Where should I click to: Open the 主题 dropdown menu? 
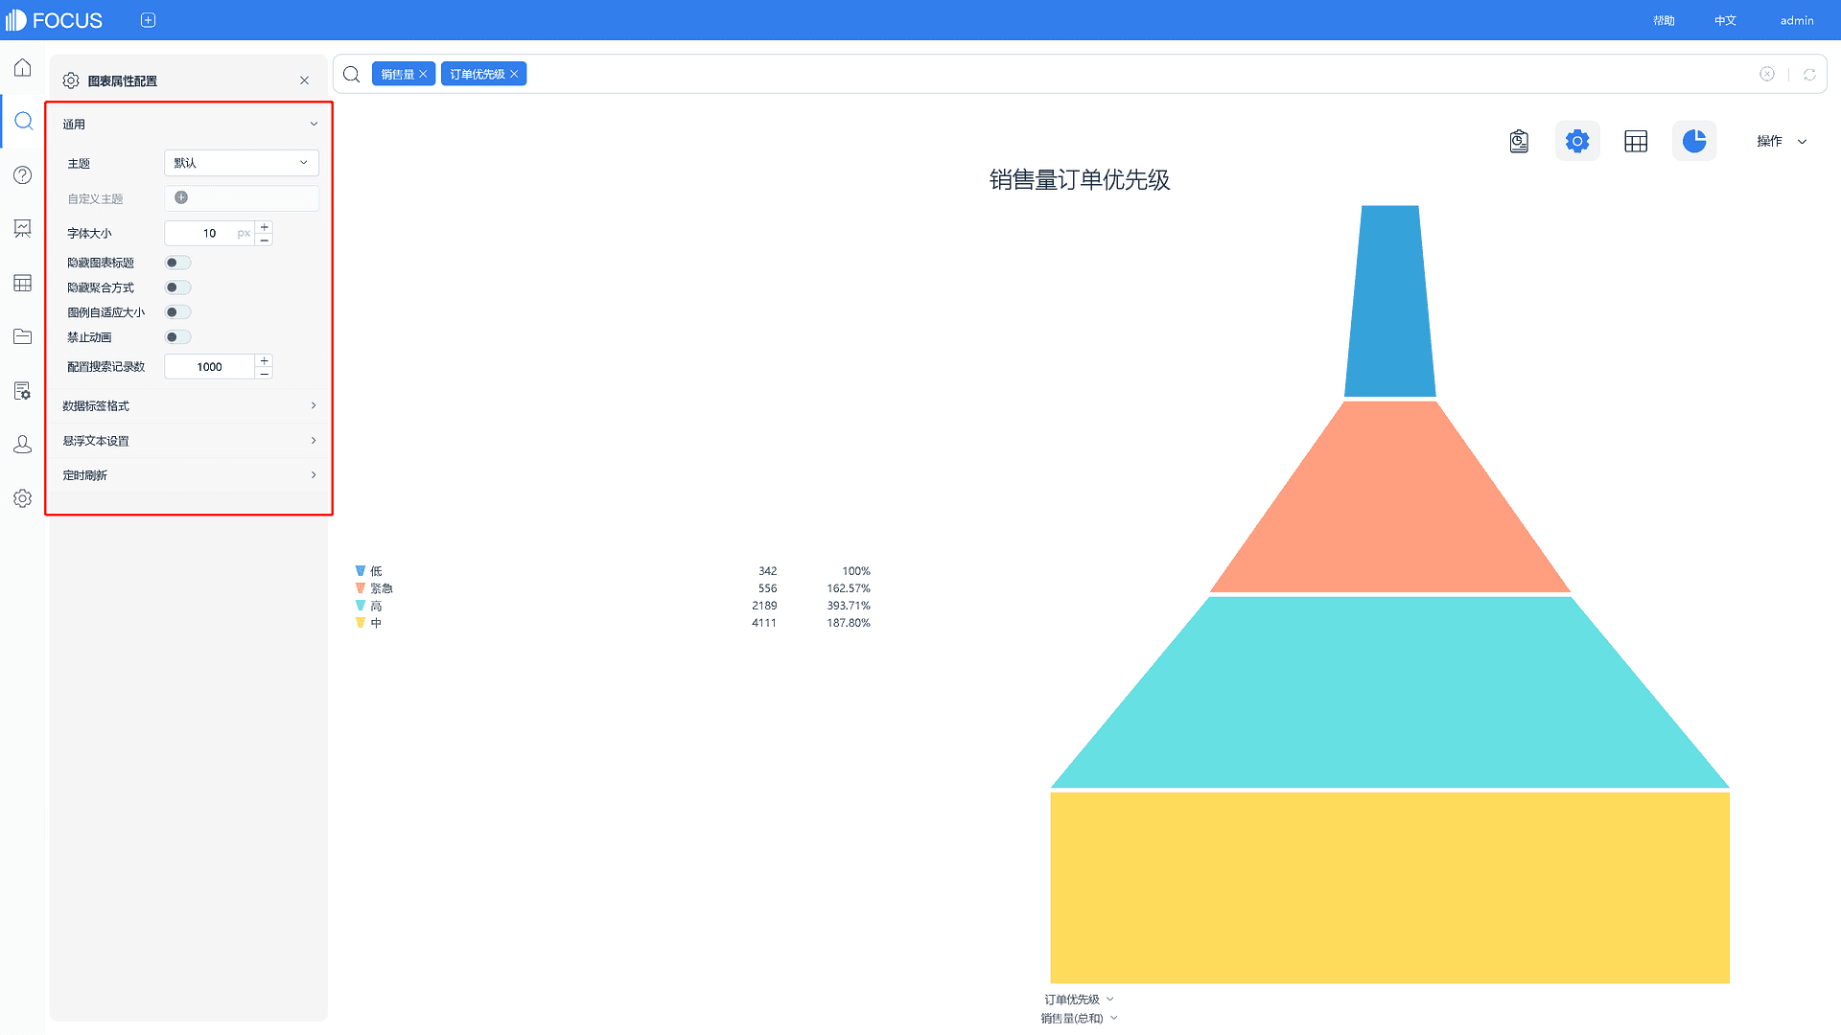[x=241, y=162]
